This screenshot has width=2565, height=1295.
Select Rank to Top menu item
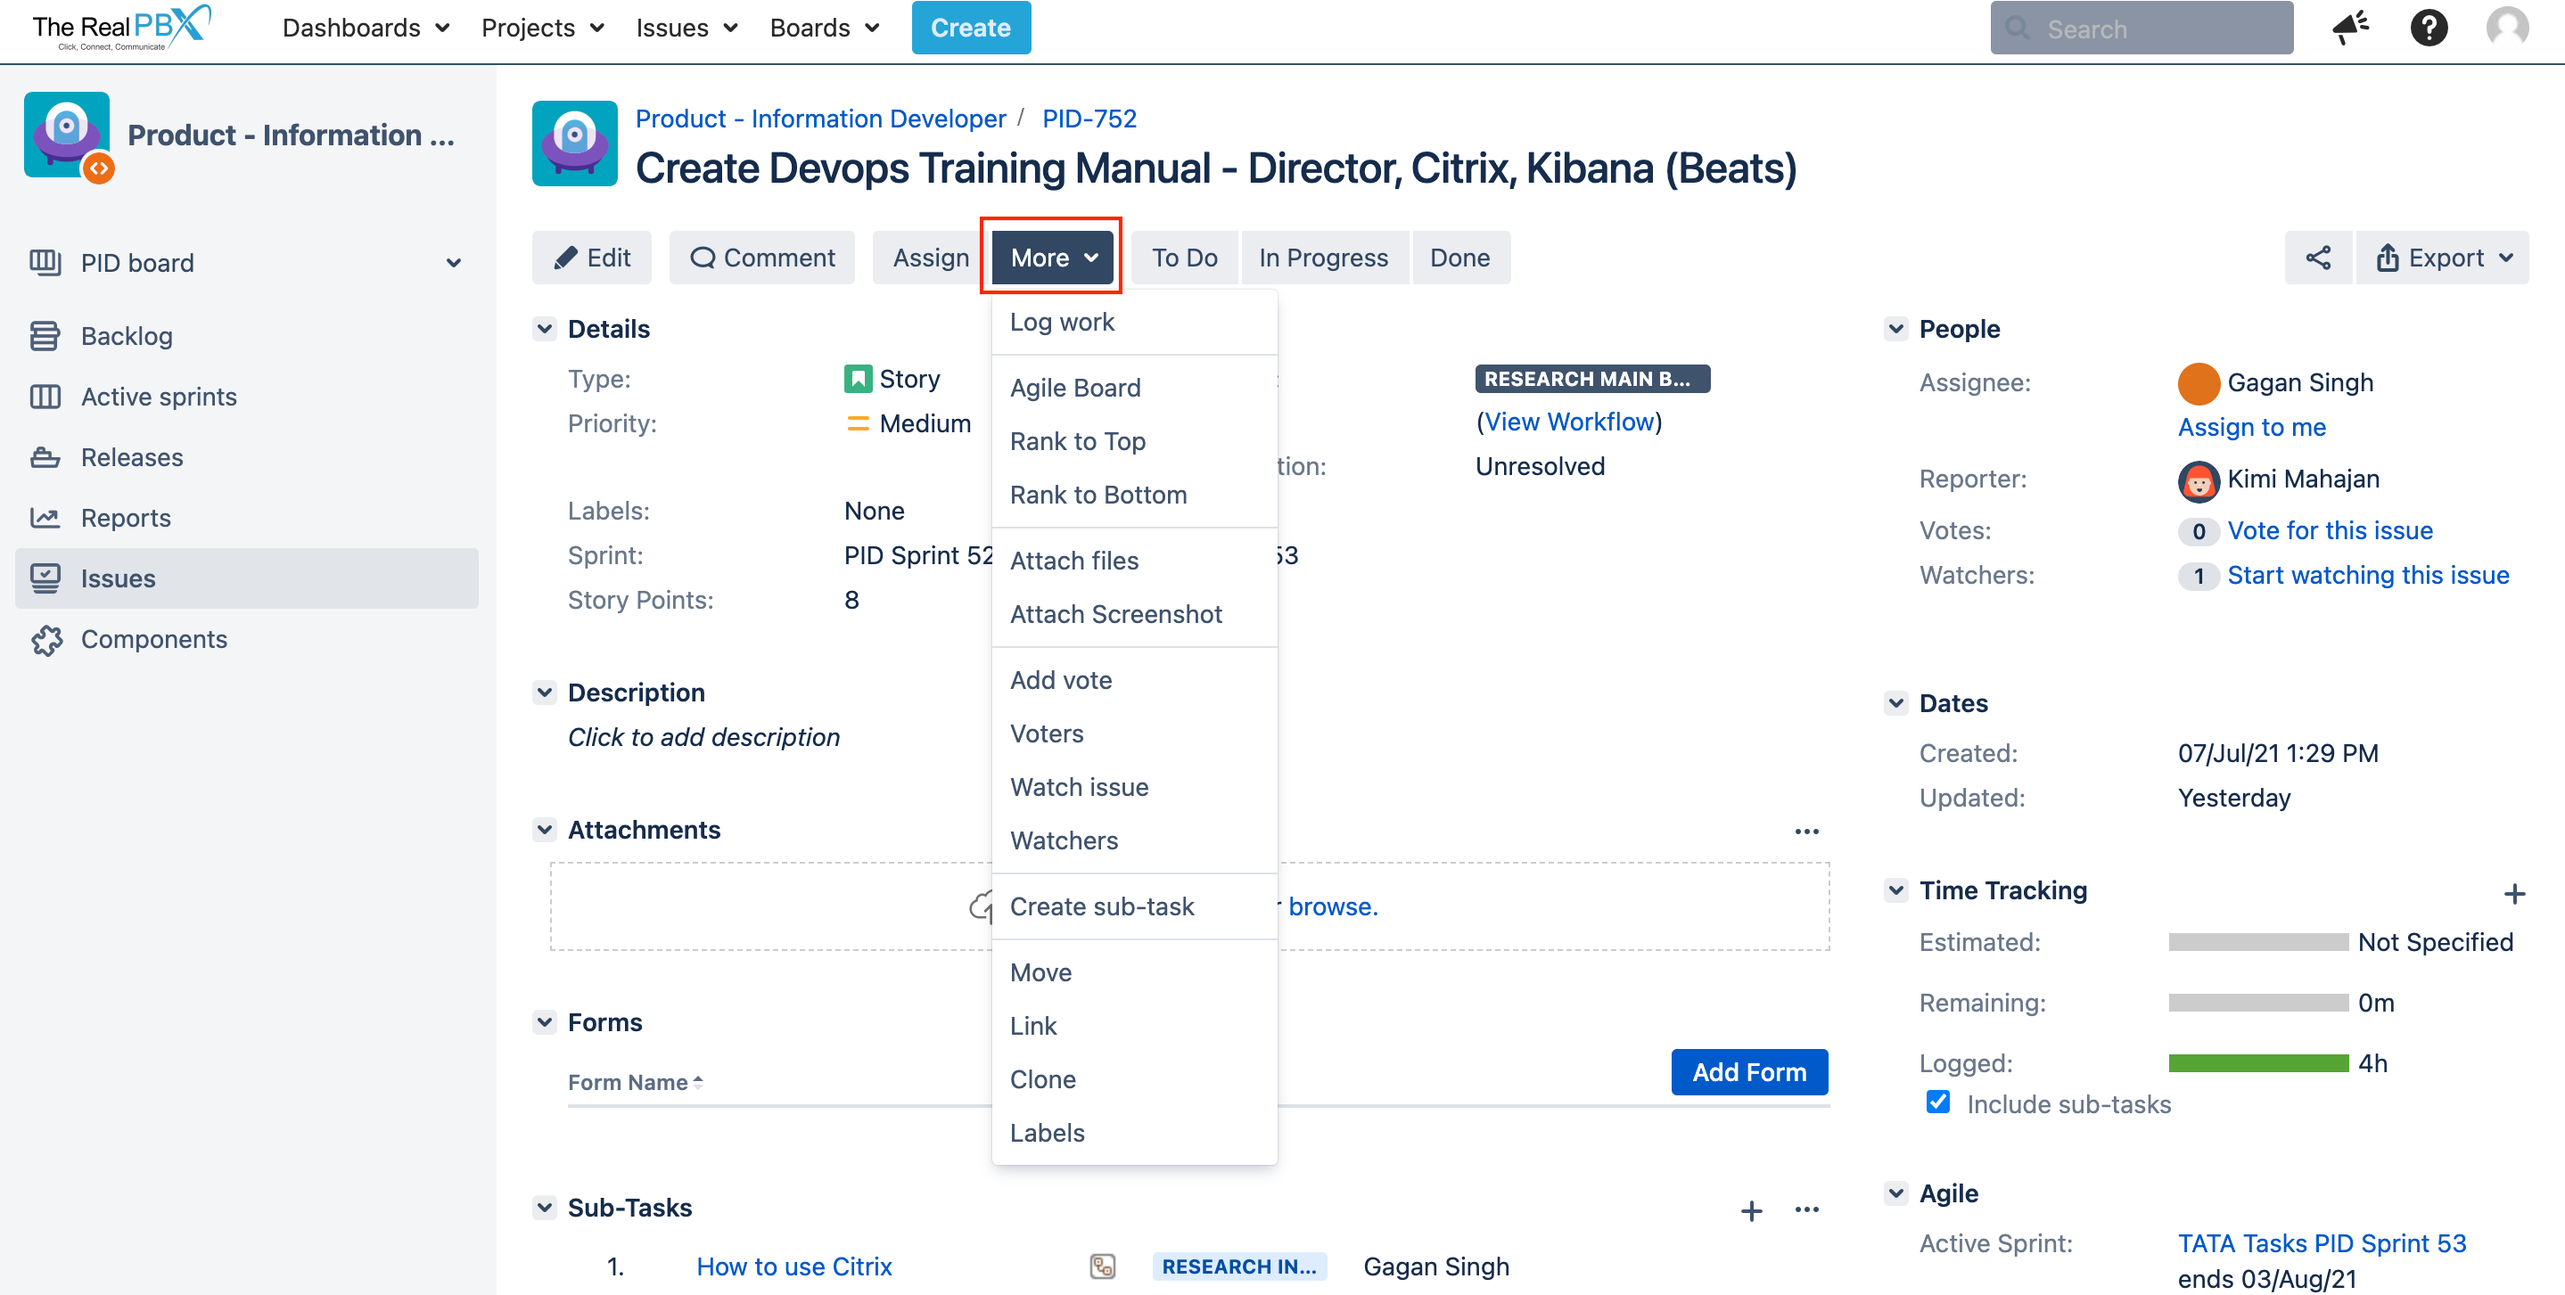click(x=1134, y=441)
